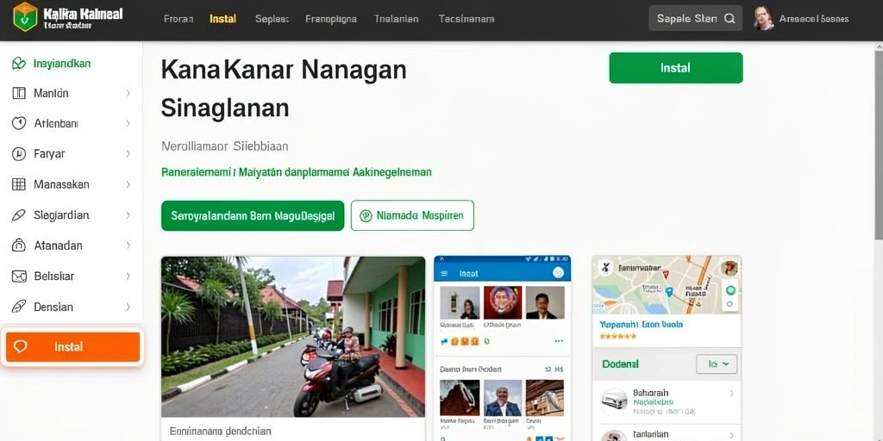Expand the Manlan sidebar chevron

(x=128, y=93)
